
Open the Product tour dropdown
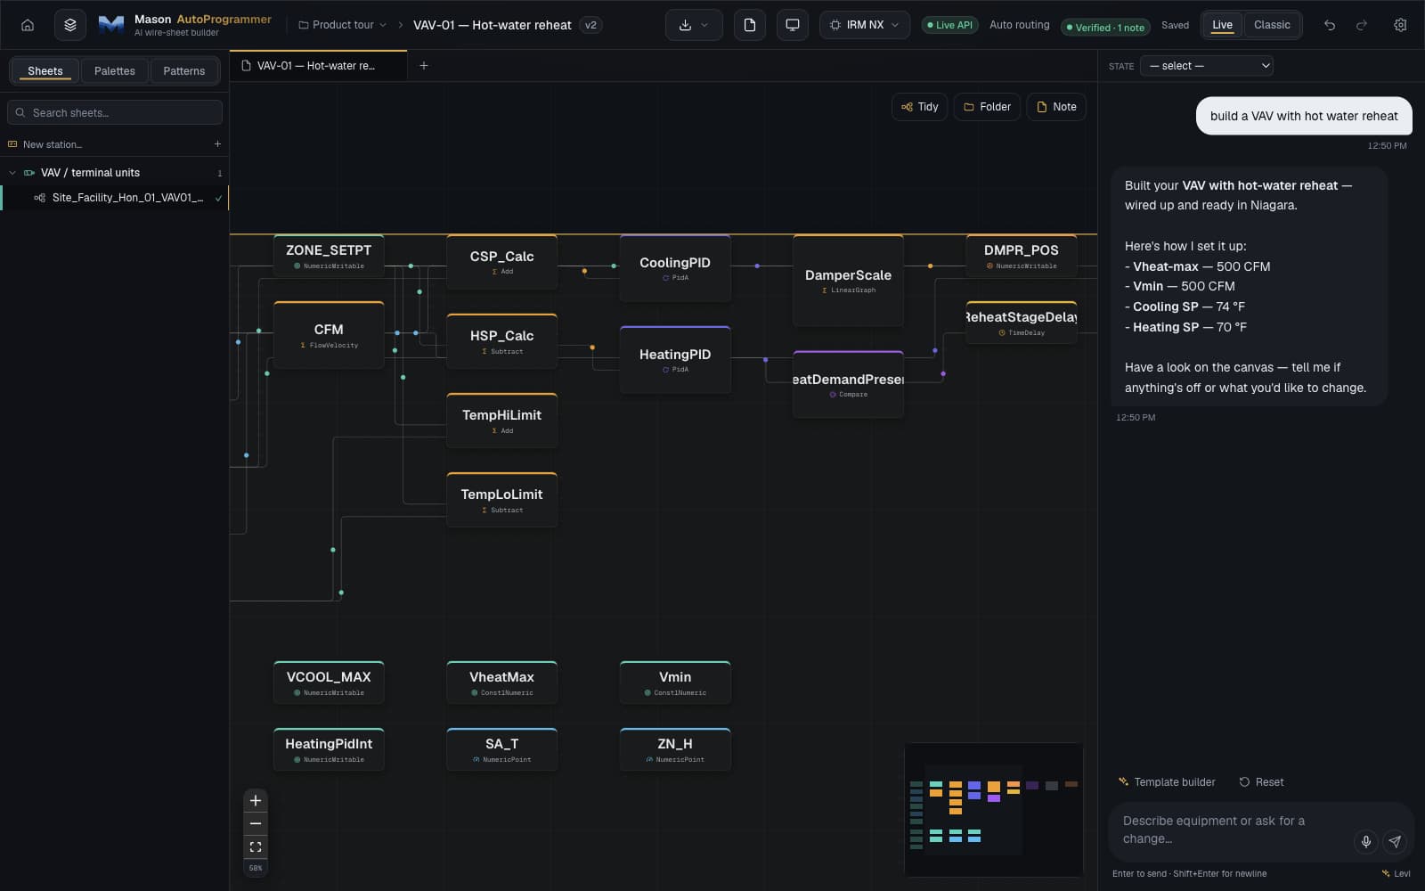pos(342,25)
